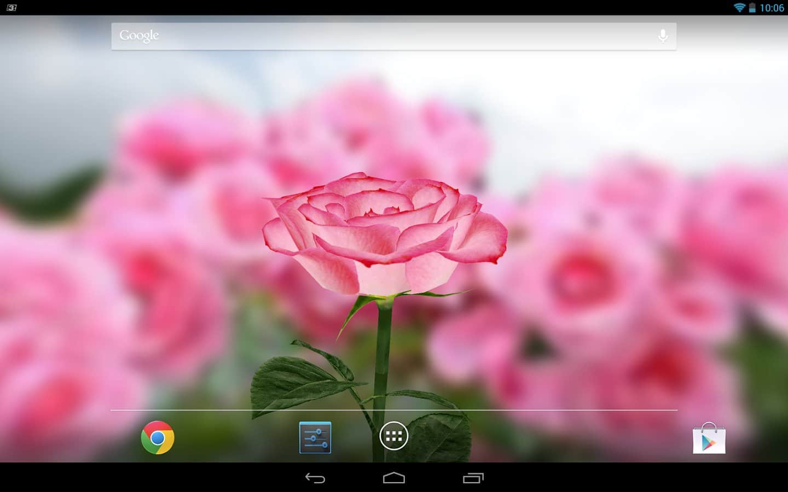Tap the Google logo in the search bar

pos(139,36)
